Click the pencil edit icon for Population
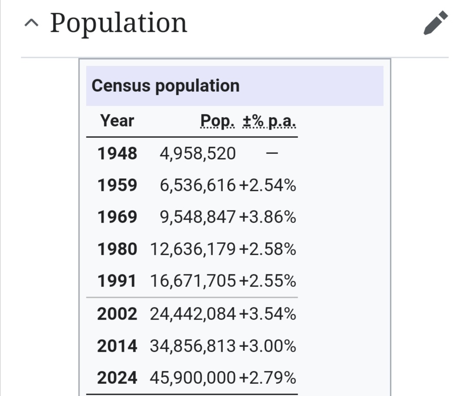Image resolution: width=469 pixels, height=396 pixels. coord(436,23)
